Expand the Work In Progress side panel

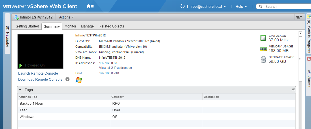click(309, 33)
